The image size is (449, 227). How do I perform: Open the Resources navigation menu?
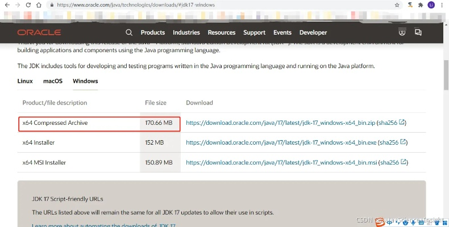tap(221, 33)
